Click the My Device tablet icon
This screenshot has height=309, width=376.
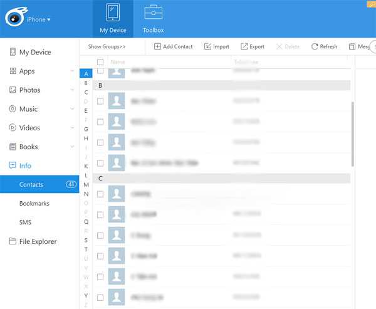click(x=113, y=12)
